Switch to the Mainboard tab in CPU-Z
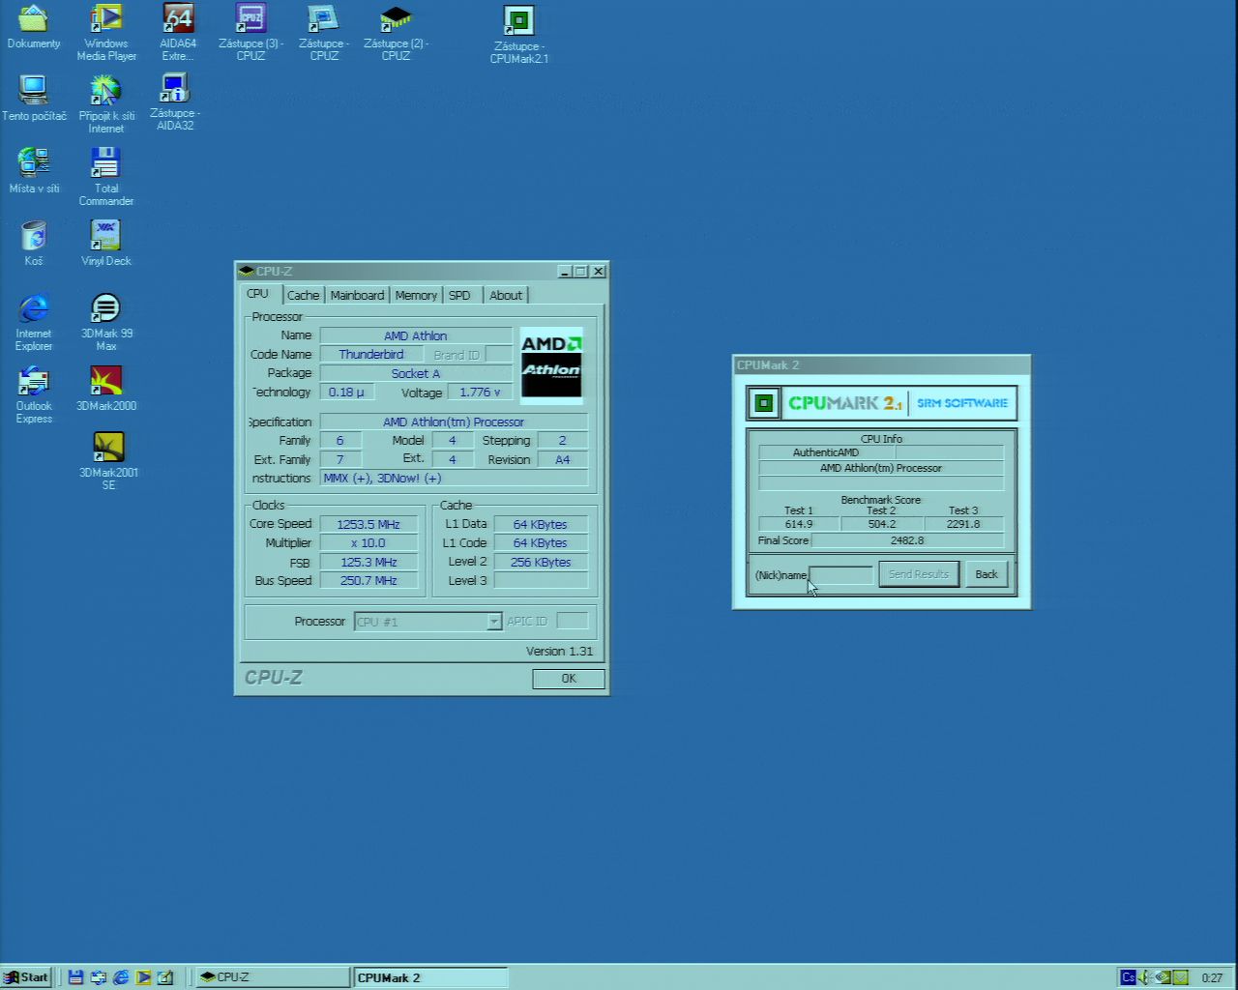1238x990 pixels. pos(357,296)
